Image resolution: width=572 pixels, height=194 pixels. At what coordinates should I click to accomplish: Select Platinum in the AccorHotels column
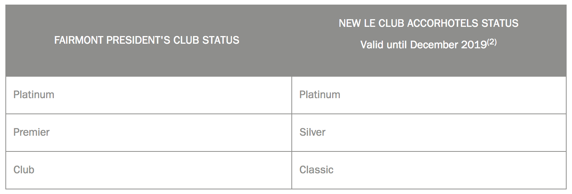320,95
